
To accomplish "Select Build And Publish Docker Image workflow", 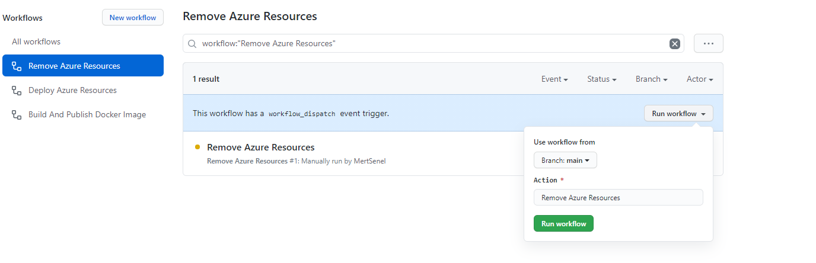I will pos(87,114).
